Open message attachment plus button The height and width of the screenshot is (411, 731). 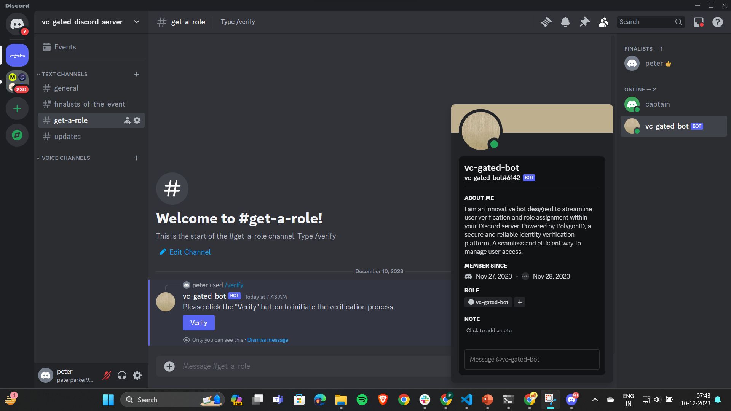click(x=169, y=366)
